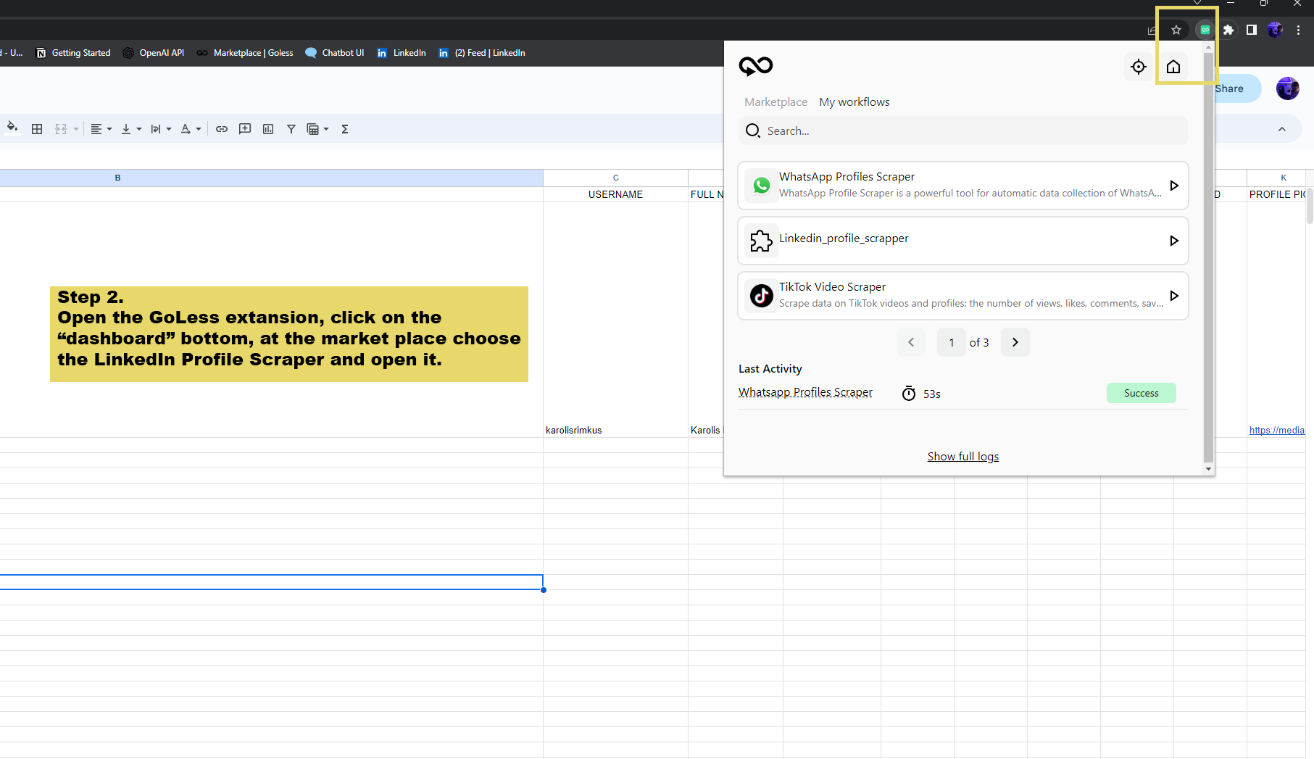Click the popup scrollbar down arrow
Viewport: 1314px width, 759px height.
pyautogui.click(x=1207, y=469)
